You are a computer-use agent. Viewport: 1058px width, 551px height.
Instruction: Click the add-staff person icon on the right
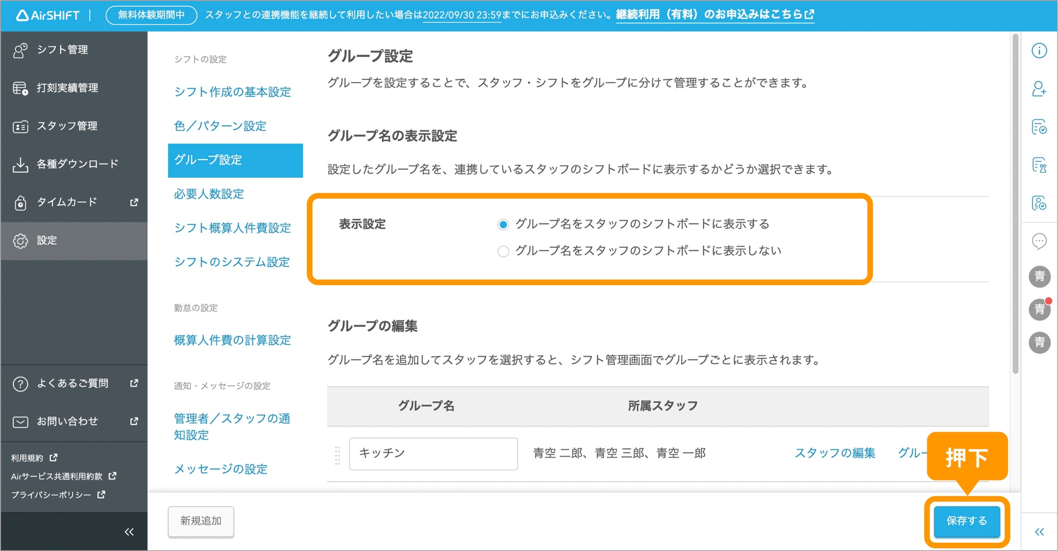point(1039,89)
